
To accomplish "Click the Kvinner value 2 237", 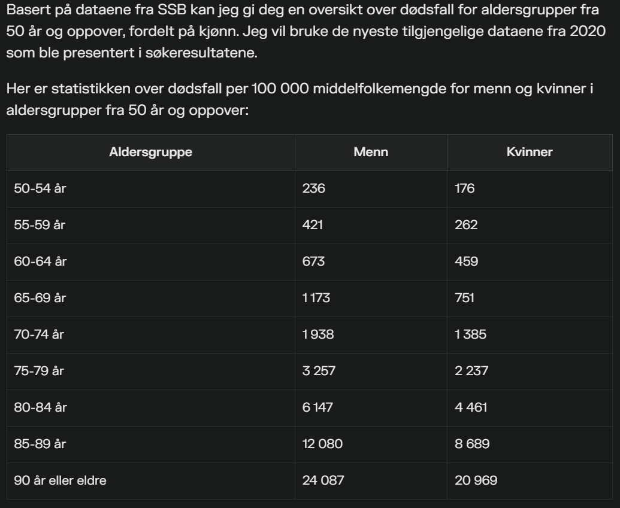I will tap(471, 371).
